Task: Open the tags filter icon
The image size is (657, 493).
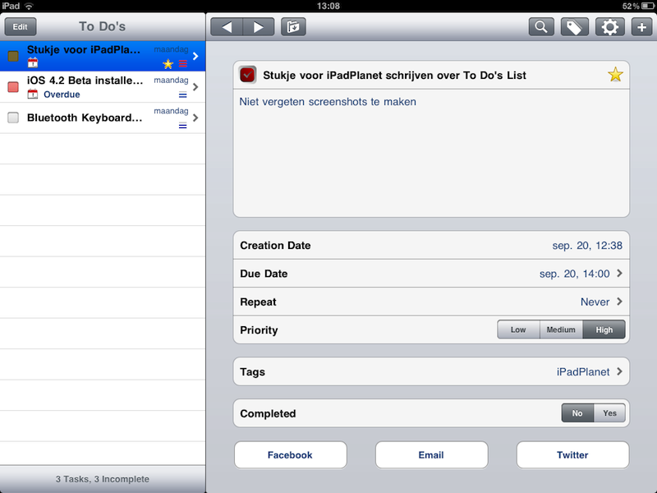Action: point(575,27)
